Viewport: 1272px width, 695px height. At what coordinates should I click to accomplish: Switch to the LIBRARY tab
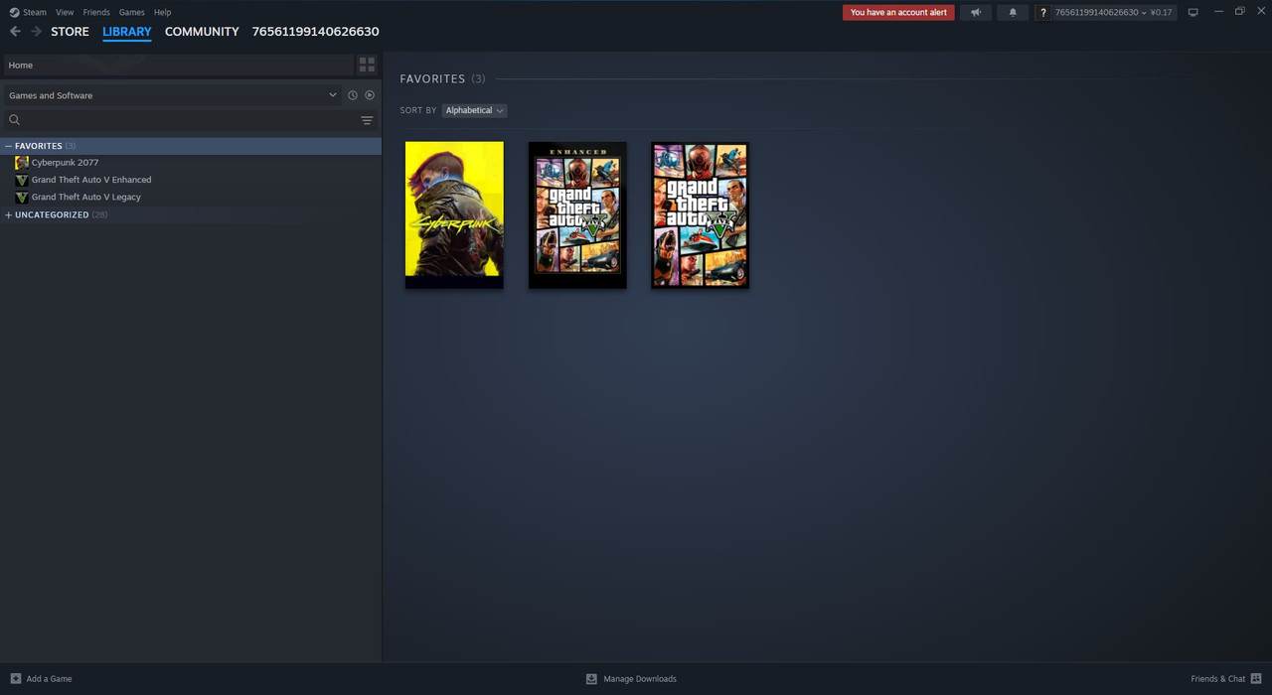tap(127, 32)
